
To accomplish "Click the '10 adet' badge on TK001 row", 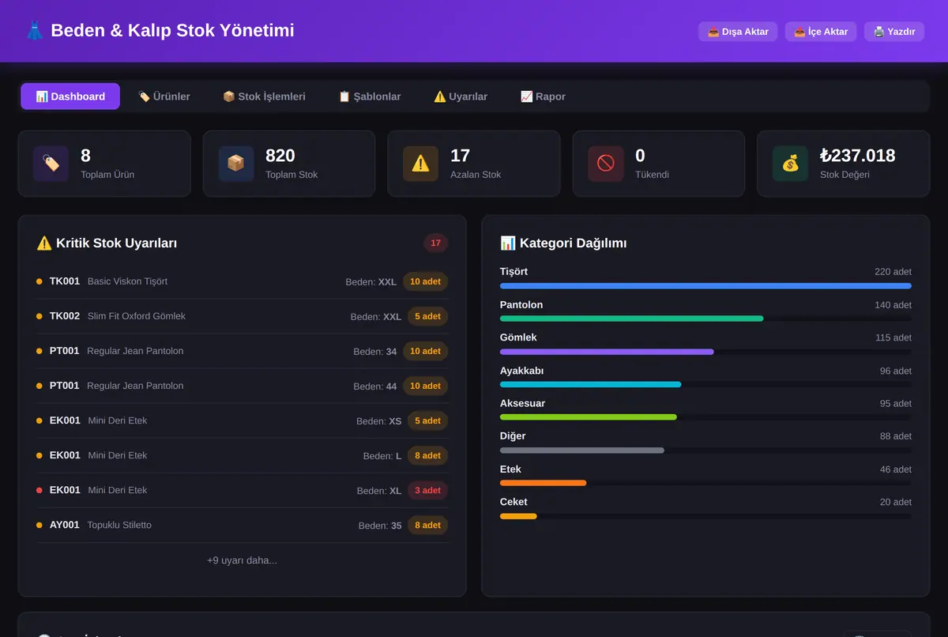I will [425, 281].
